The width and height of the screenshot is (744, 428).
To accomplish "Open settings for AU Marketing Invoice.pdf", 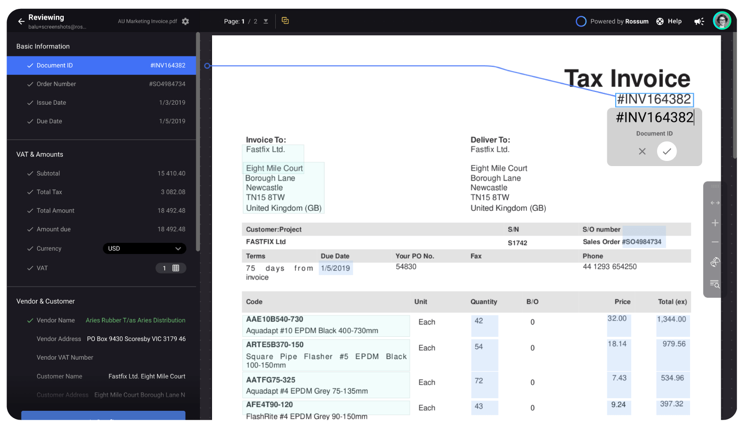I will [x=185, y=21].
